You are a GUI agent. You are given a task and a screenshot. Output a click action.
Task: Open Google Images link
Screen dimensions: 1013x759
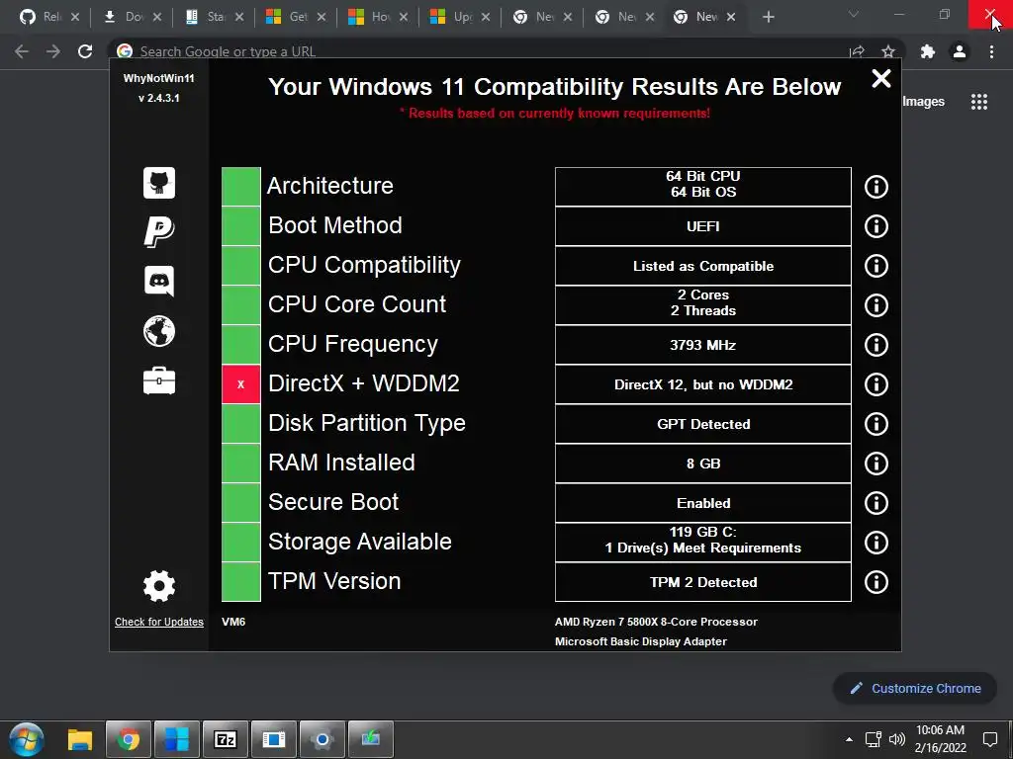click(x=923, y=102)
